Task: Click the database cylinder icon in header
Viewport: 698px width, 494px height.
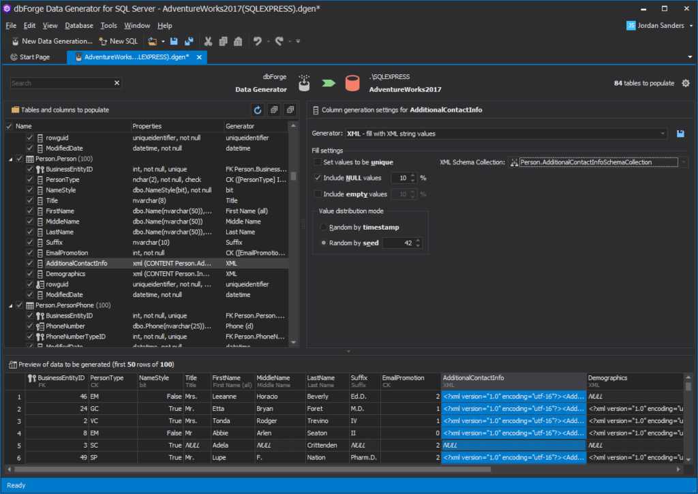Action: click(352, 83)
